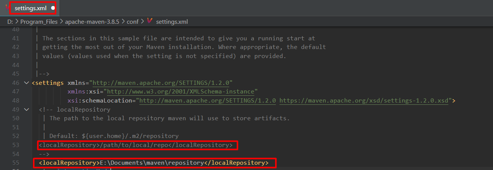Viewport: 493px width, 170px height.
Task: Click the closing '|-->' on line 45
Action: tap(43, 74)
